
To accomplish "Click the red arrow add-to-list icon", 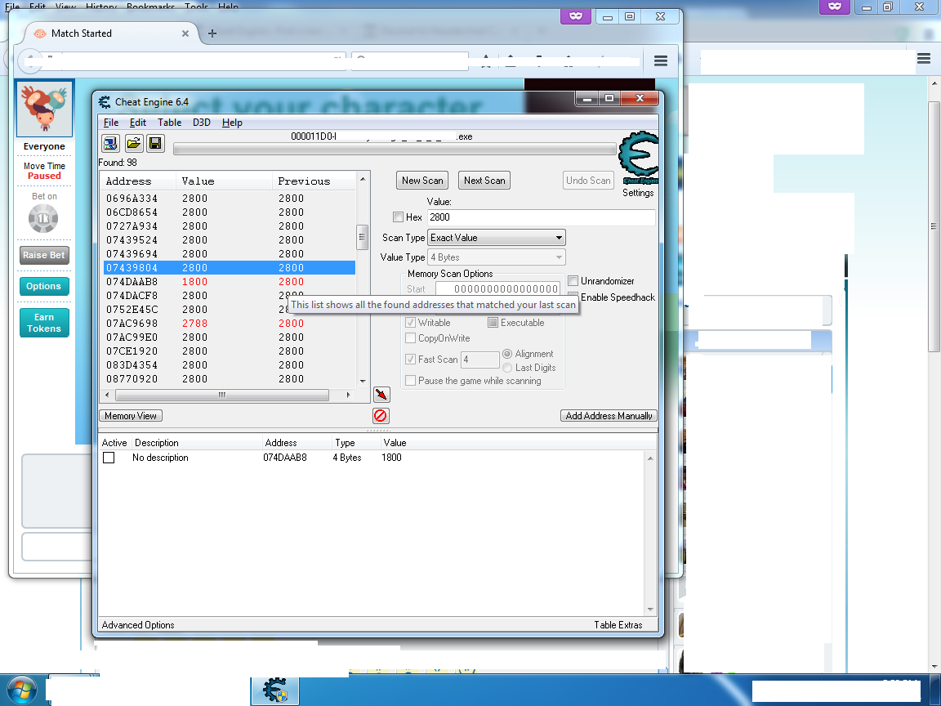I will (381, 395).
